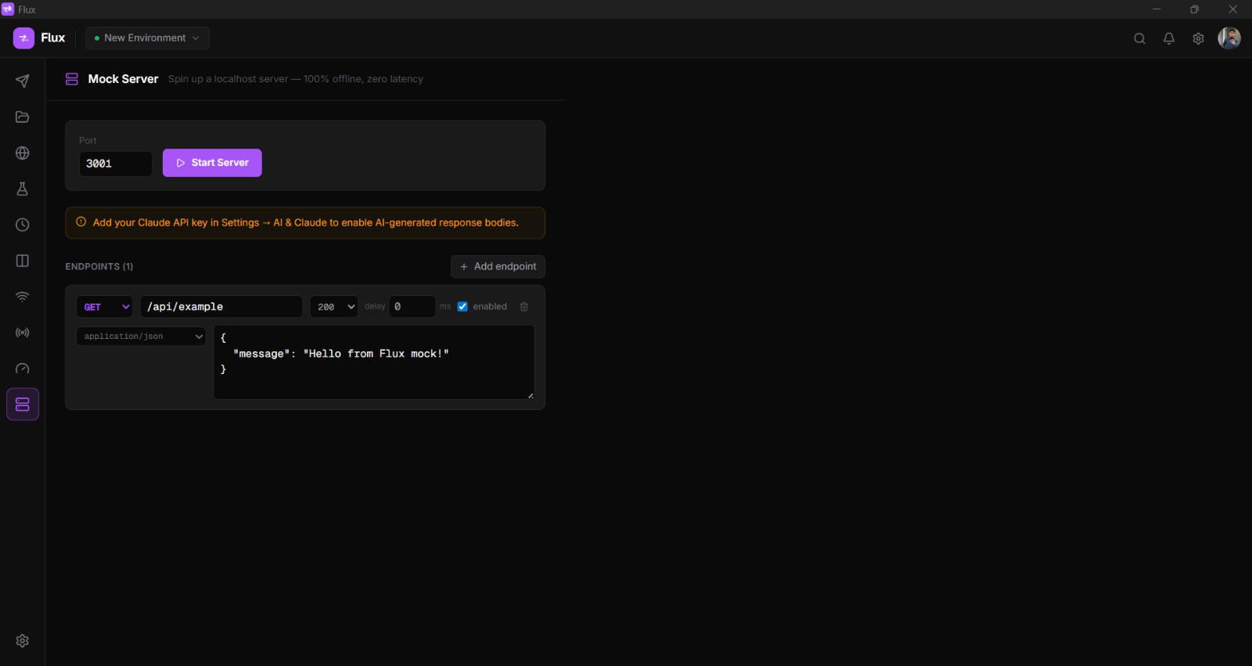Click the search magnifier icon in header
Viewport: 1252px width, 666px height.
coord(1139,38)
